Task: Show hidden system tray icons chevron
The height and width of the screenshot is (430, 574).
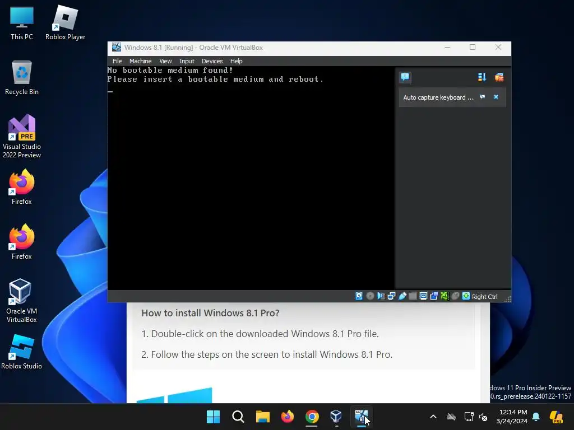Action: [x=433, y=417]
